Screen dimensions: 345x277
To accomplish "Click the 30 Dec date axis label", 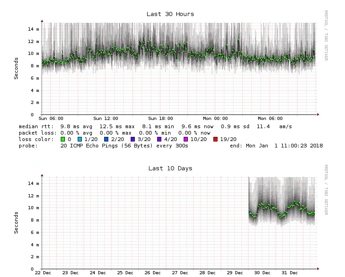I will tap(262, 273).
